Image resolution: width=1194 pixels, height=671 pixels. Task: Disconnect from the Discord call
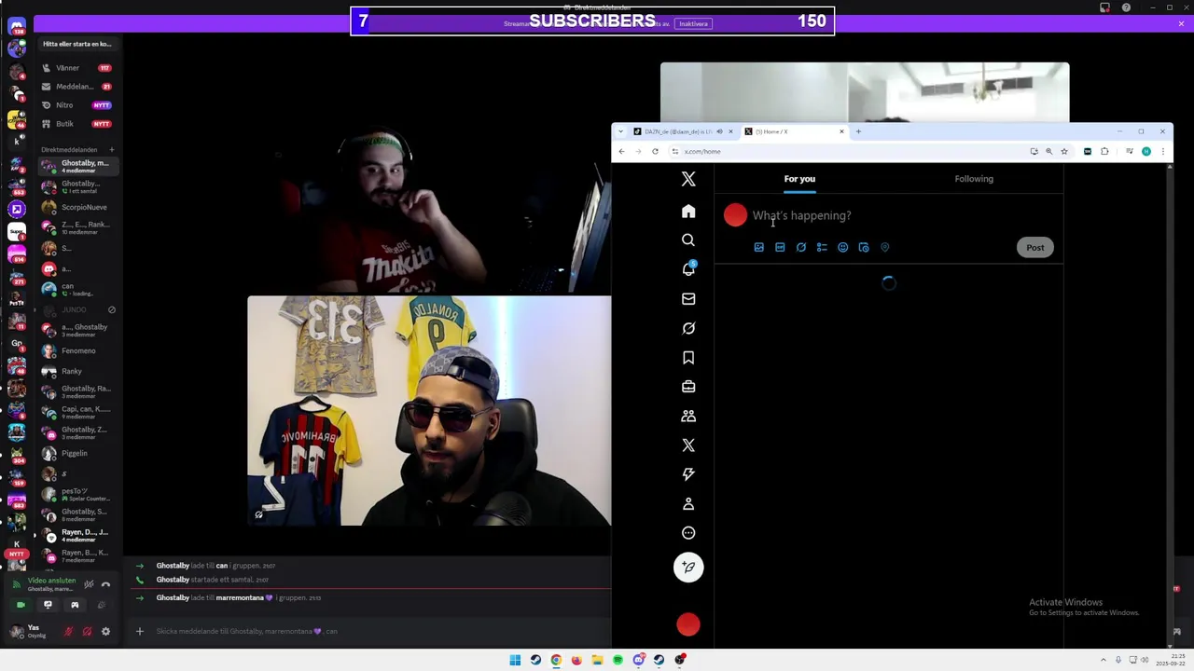click(x=105, y=584)
